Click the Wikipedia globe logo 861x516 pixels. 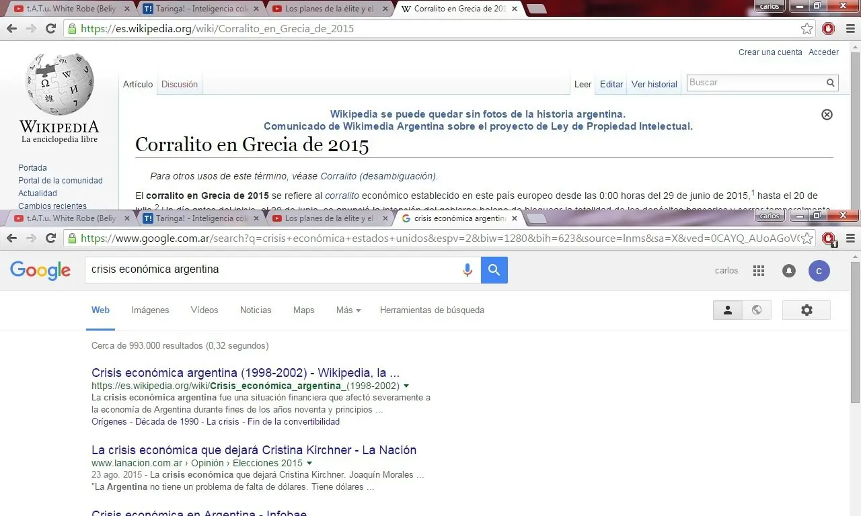click(59, 84)
